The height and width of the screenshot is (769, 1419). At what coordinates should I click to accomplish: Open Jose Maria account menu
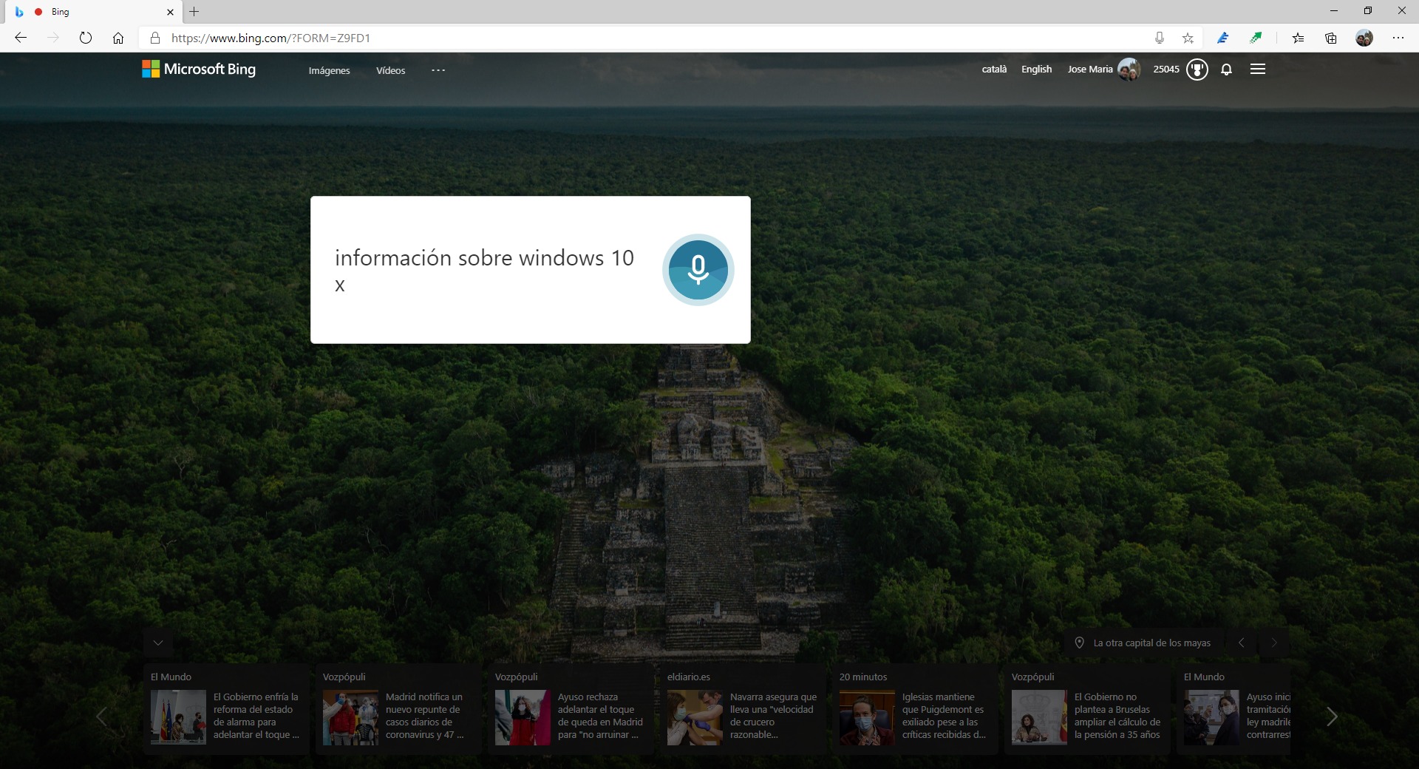pos(1104,70)
